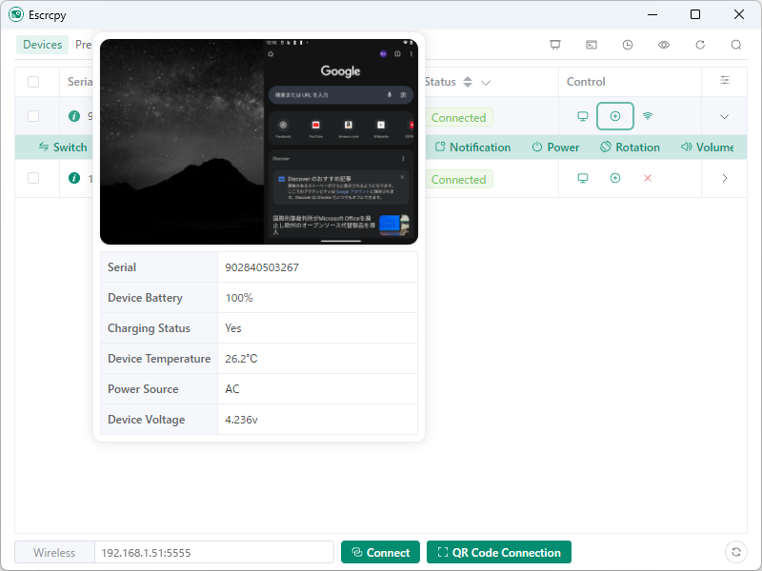Click the refresh icon in top toolbar
The image size is (762, 571).
point(700,45)
